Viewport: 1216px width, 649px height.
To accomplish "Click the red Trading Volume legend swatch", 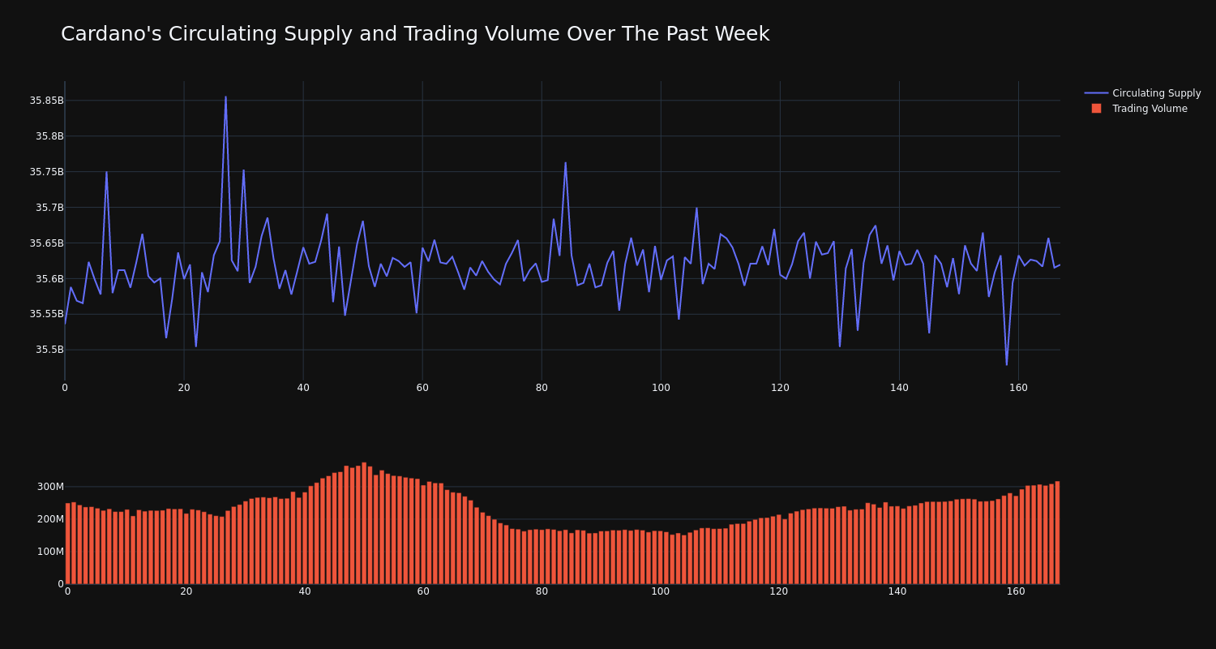I will click(x=1096, y=109).
